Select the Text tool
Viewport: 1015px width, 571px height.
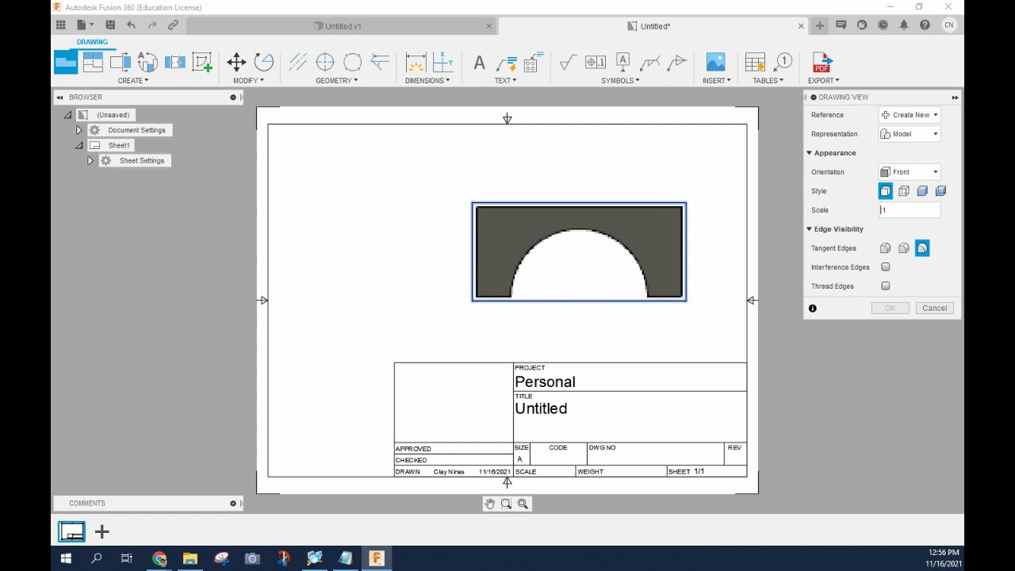(479, 63)
